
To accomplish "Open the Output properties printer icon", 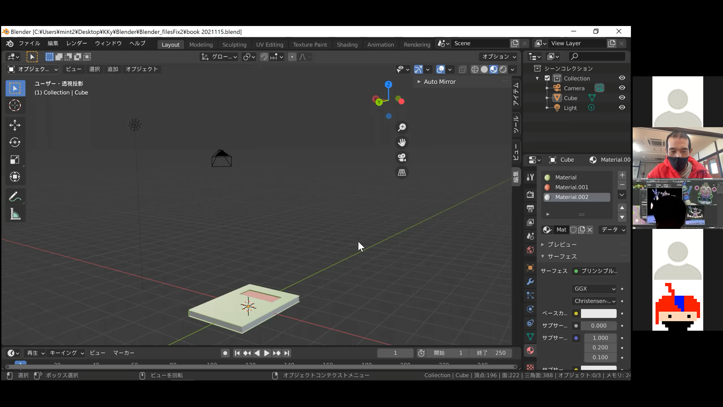I will pyautogui.click(x=530, y=209).
